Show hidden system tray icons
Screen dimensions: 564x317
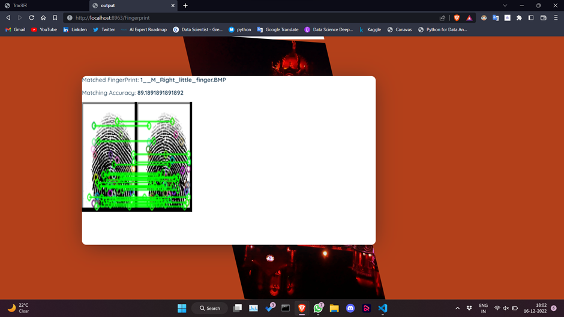click(458, 308)
